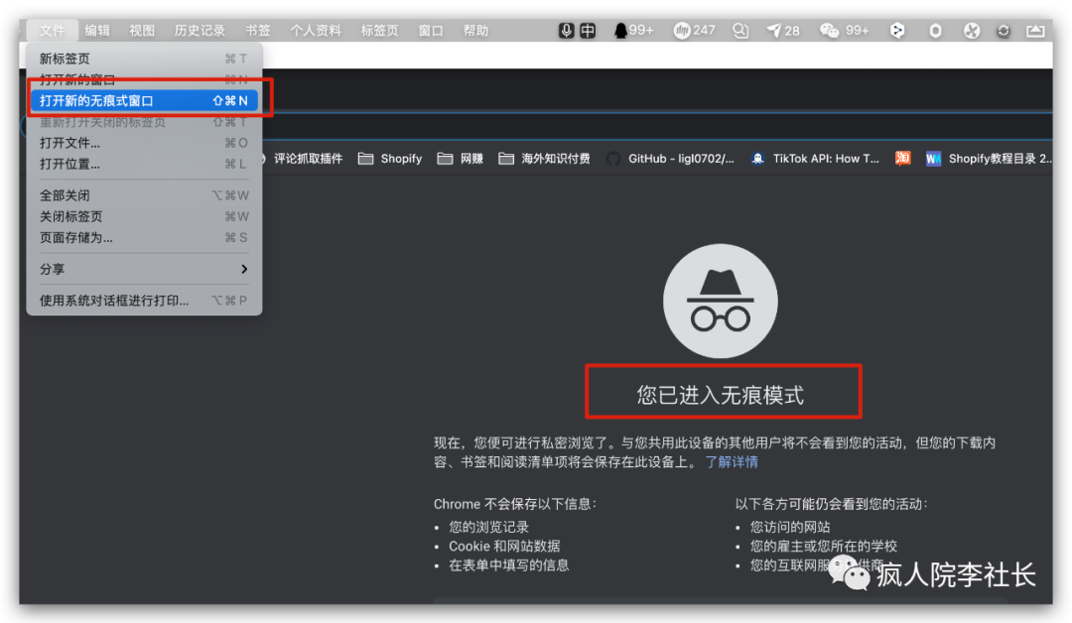Open the paper plane icon with 28

point(783,31)
